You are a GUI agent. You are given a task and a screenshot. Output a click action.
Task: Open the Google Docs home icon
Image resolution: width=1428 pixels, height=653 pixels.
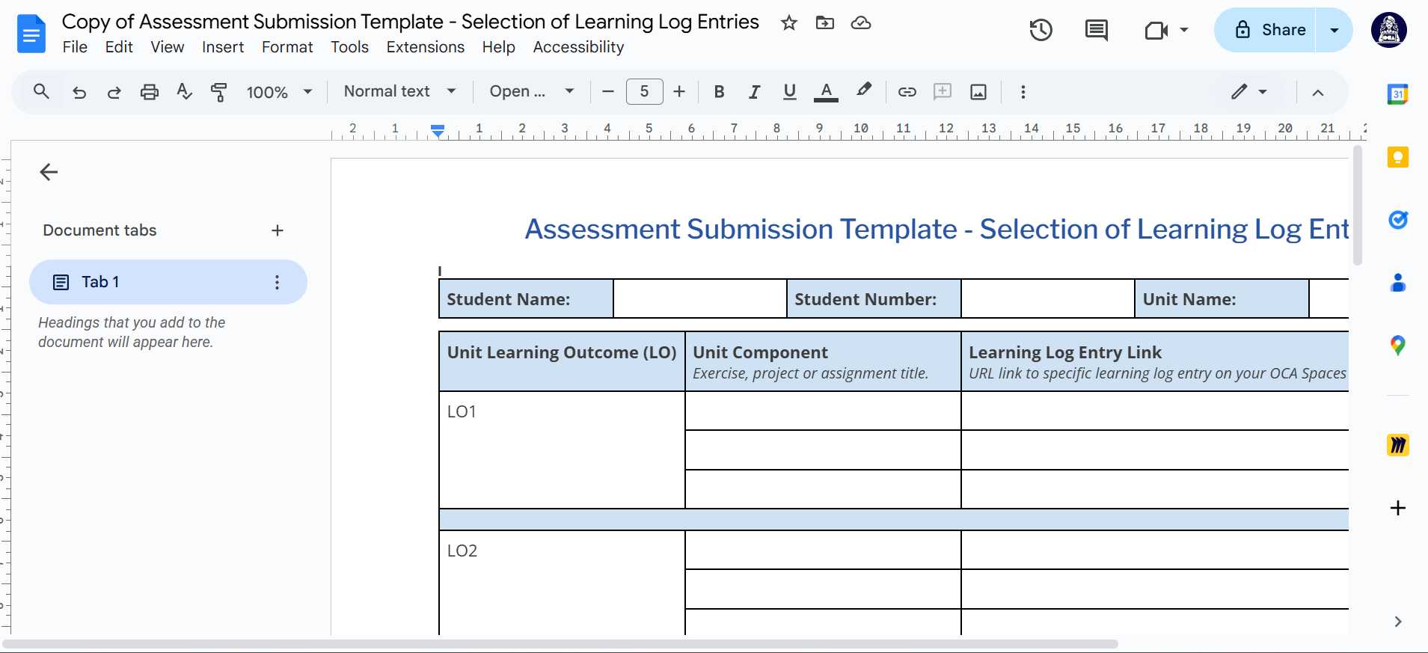[31, 34]
